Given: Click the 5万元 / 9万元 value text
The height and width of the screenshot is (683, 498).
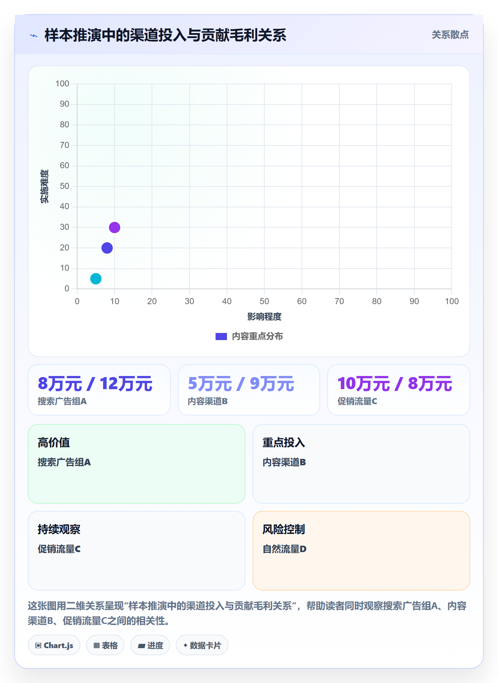Looking at the screenshot, I should pyautogui.click(x=241, y=383).
